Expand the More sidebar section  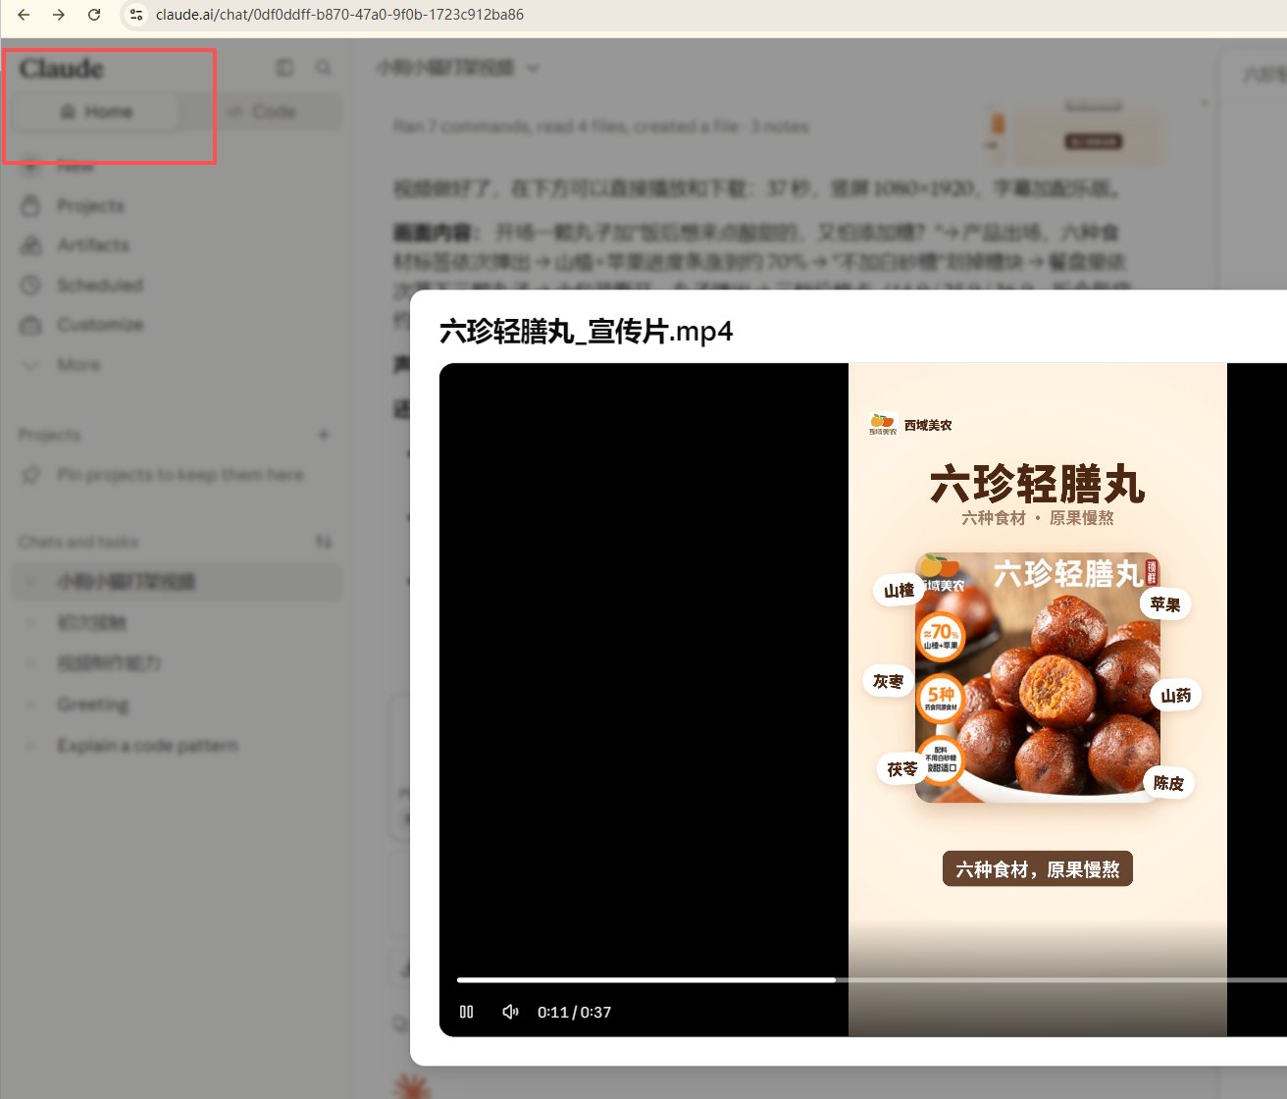click(77, 365)
